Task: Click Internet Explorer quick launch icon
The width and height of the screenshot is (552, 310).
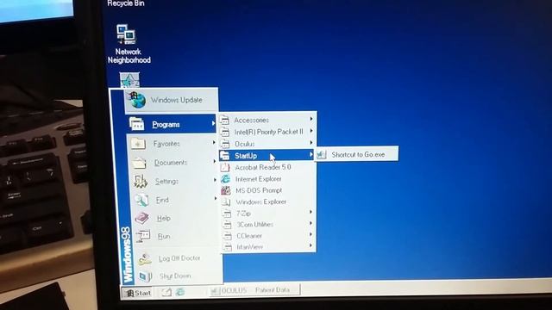Action: [180, 292]
